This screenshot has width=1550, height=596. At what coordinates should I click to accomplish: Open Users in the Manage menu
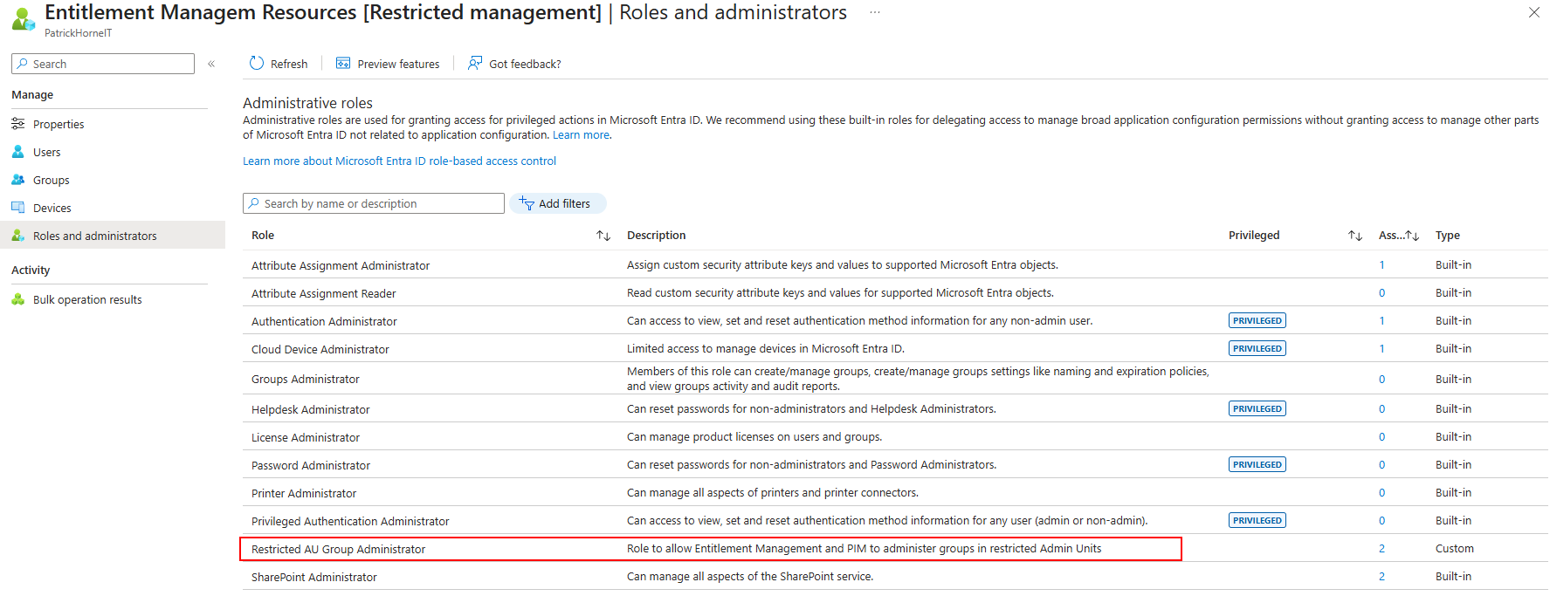pyautogui.click(x=47, y=152)
